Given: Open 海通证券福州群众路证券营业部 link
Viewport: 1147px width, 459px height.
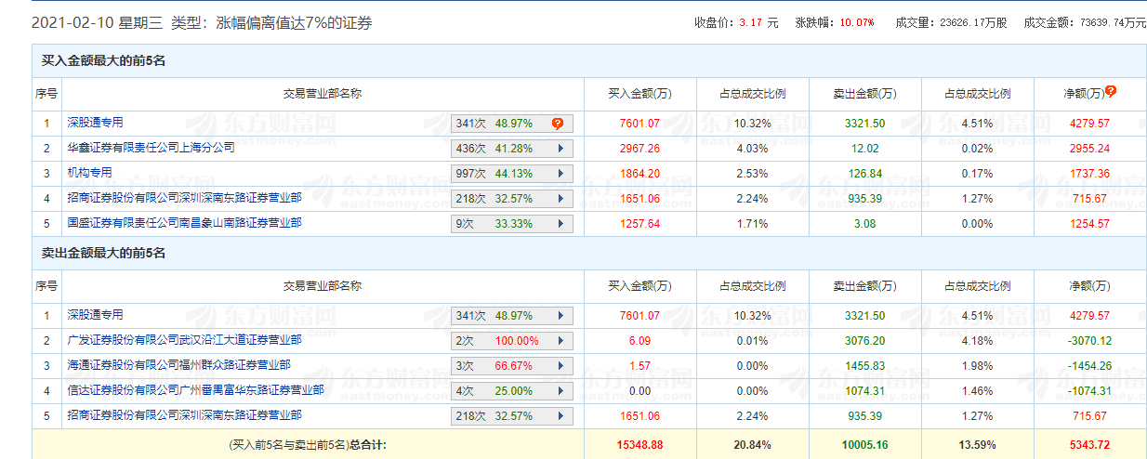Looking at the screenshot, I should pyautogui.click(x=178, y=365).
